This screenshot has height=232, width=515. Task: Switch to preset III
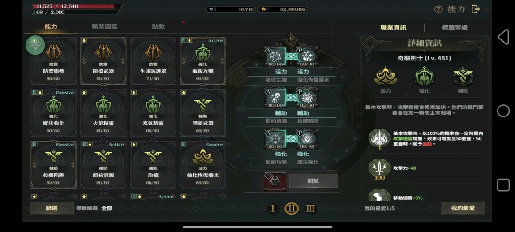click(x=310, y=208)
